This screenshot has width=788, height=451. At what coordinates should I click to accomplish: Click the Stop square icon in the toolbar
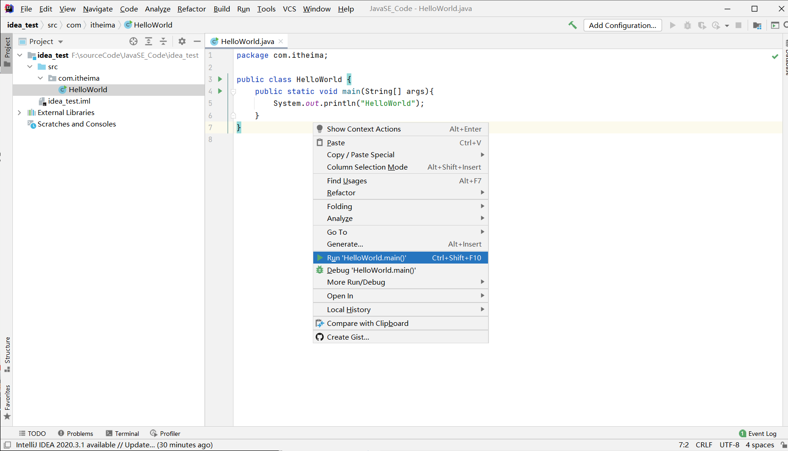pos(738,25)
